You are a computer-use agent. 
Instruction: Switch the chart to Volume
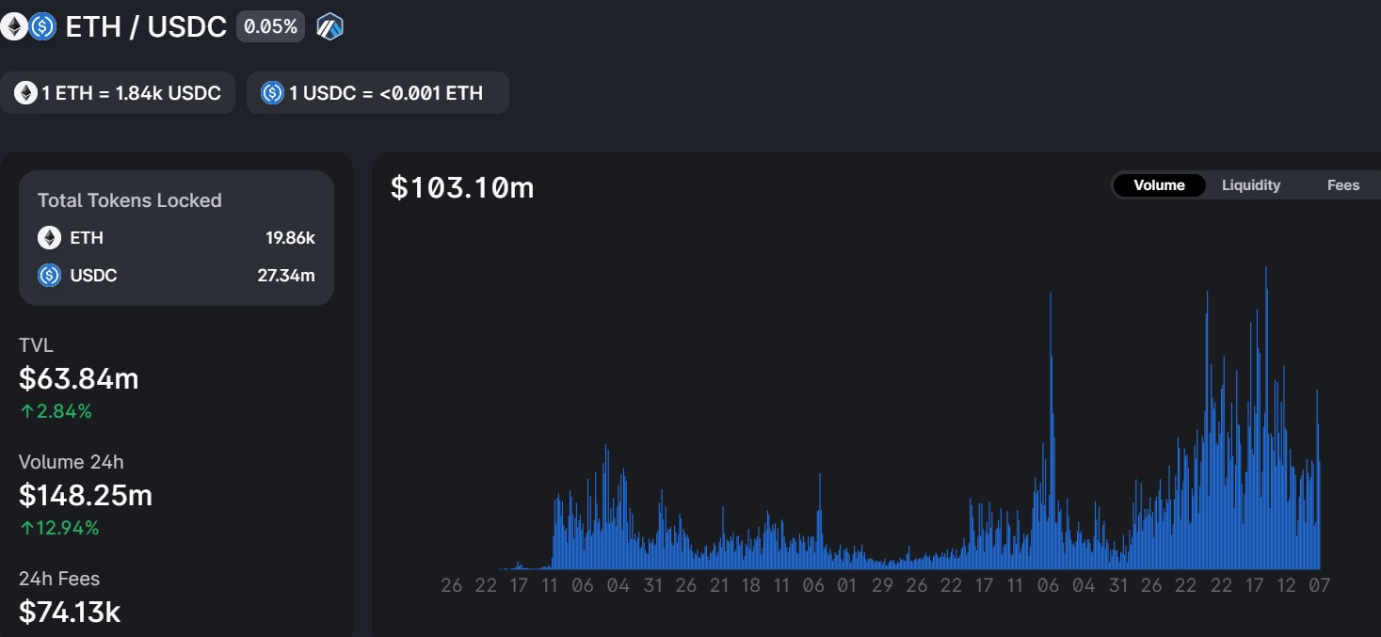click(1159, 185)
